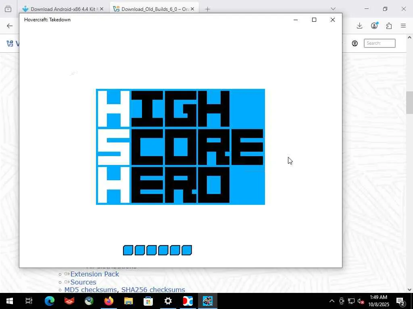
Task: Open the red app next to Edge on taskbar
Action: tap(69, 301)
